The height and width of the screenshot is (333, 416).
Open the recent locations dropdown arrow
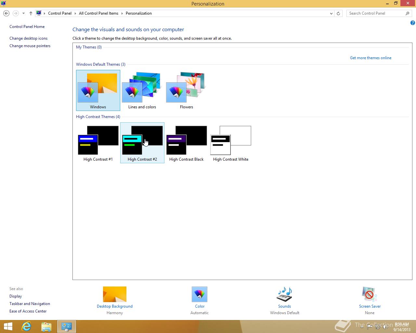23,13
